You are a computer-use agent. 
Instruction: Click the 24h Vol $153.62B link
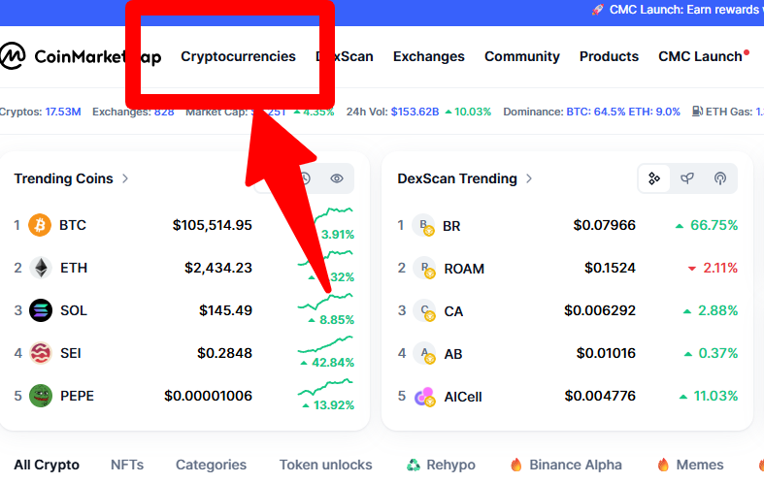click(x=415, y=112)
